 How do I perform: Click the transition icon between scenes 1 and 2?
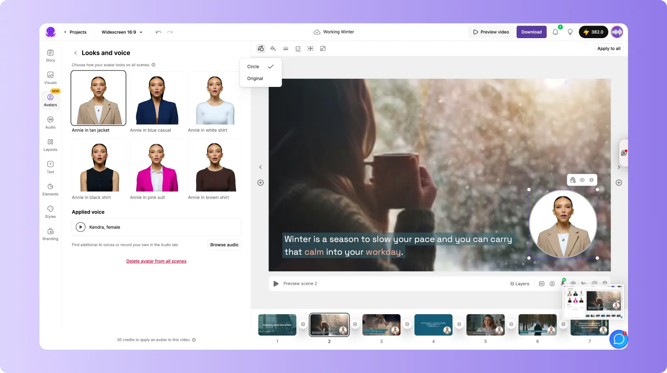[x=303, y=324]
